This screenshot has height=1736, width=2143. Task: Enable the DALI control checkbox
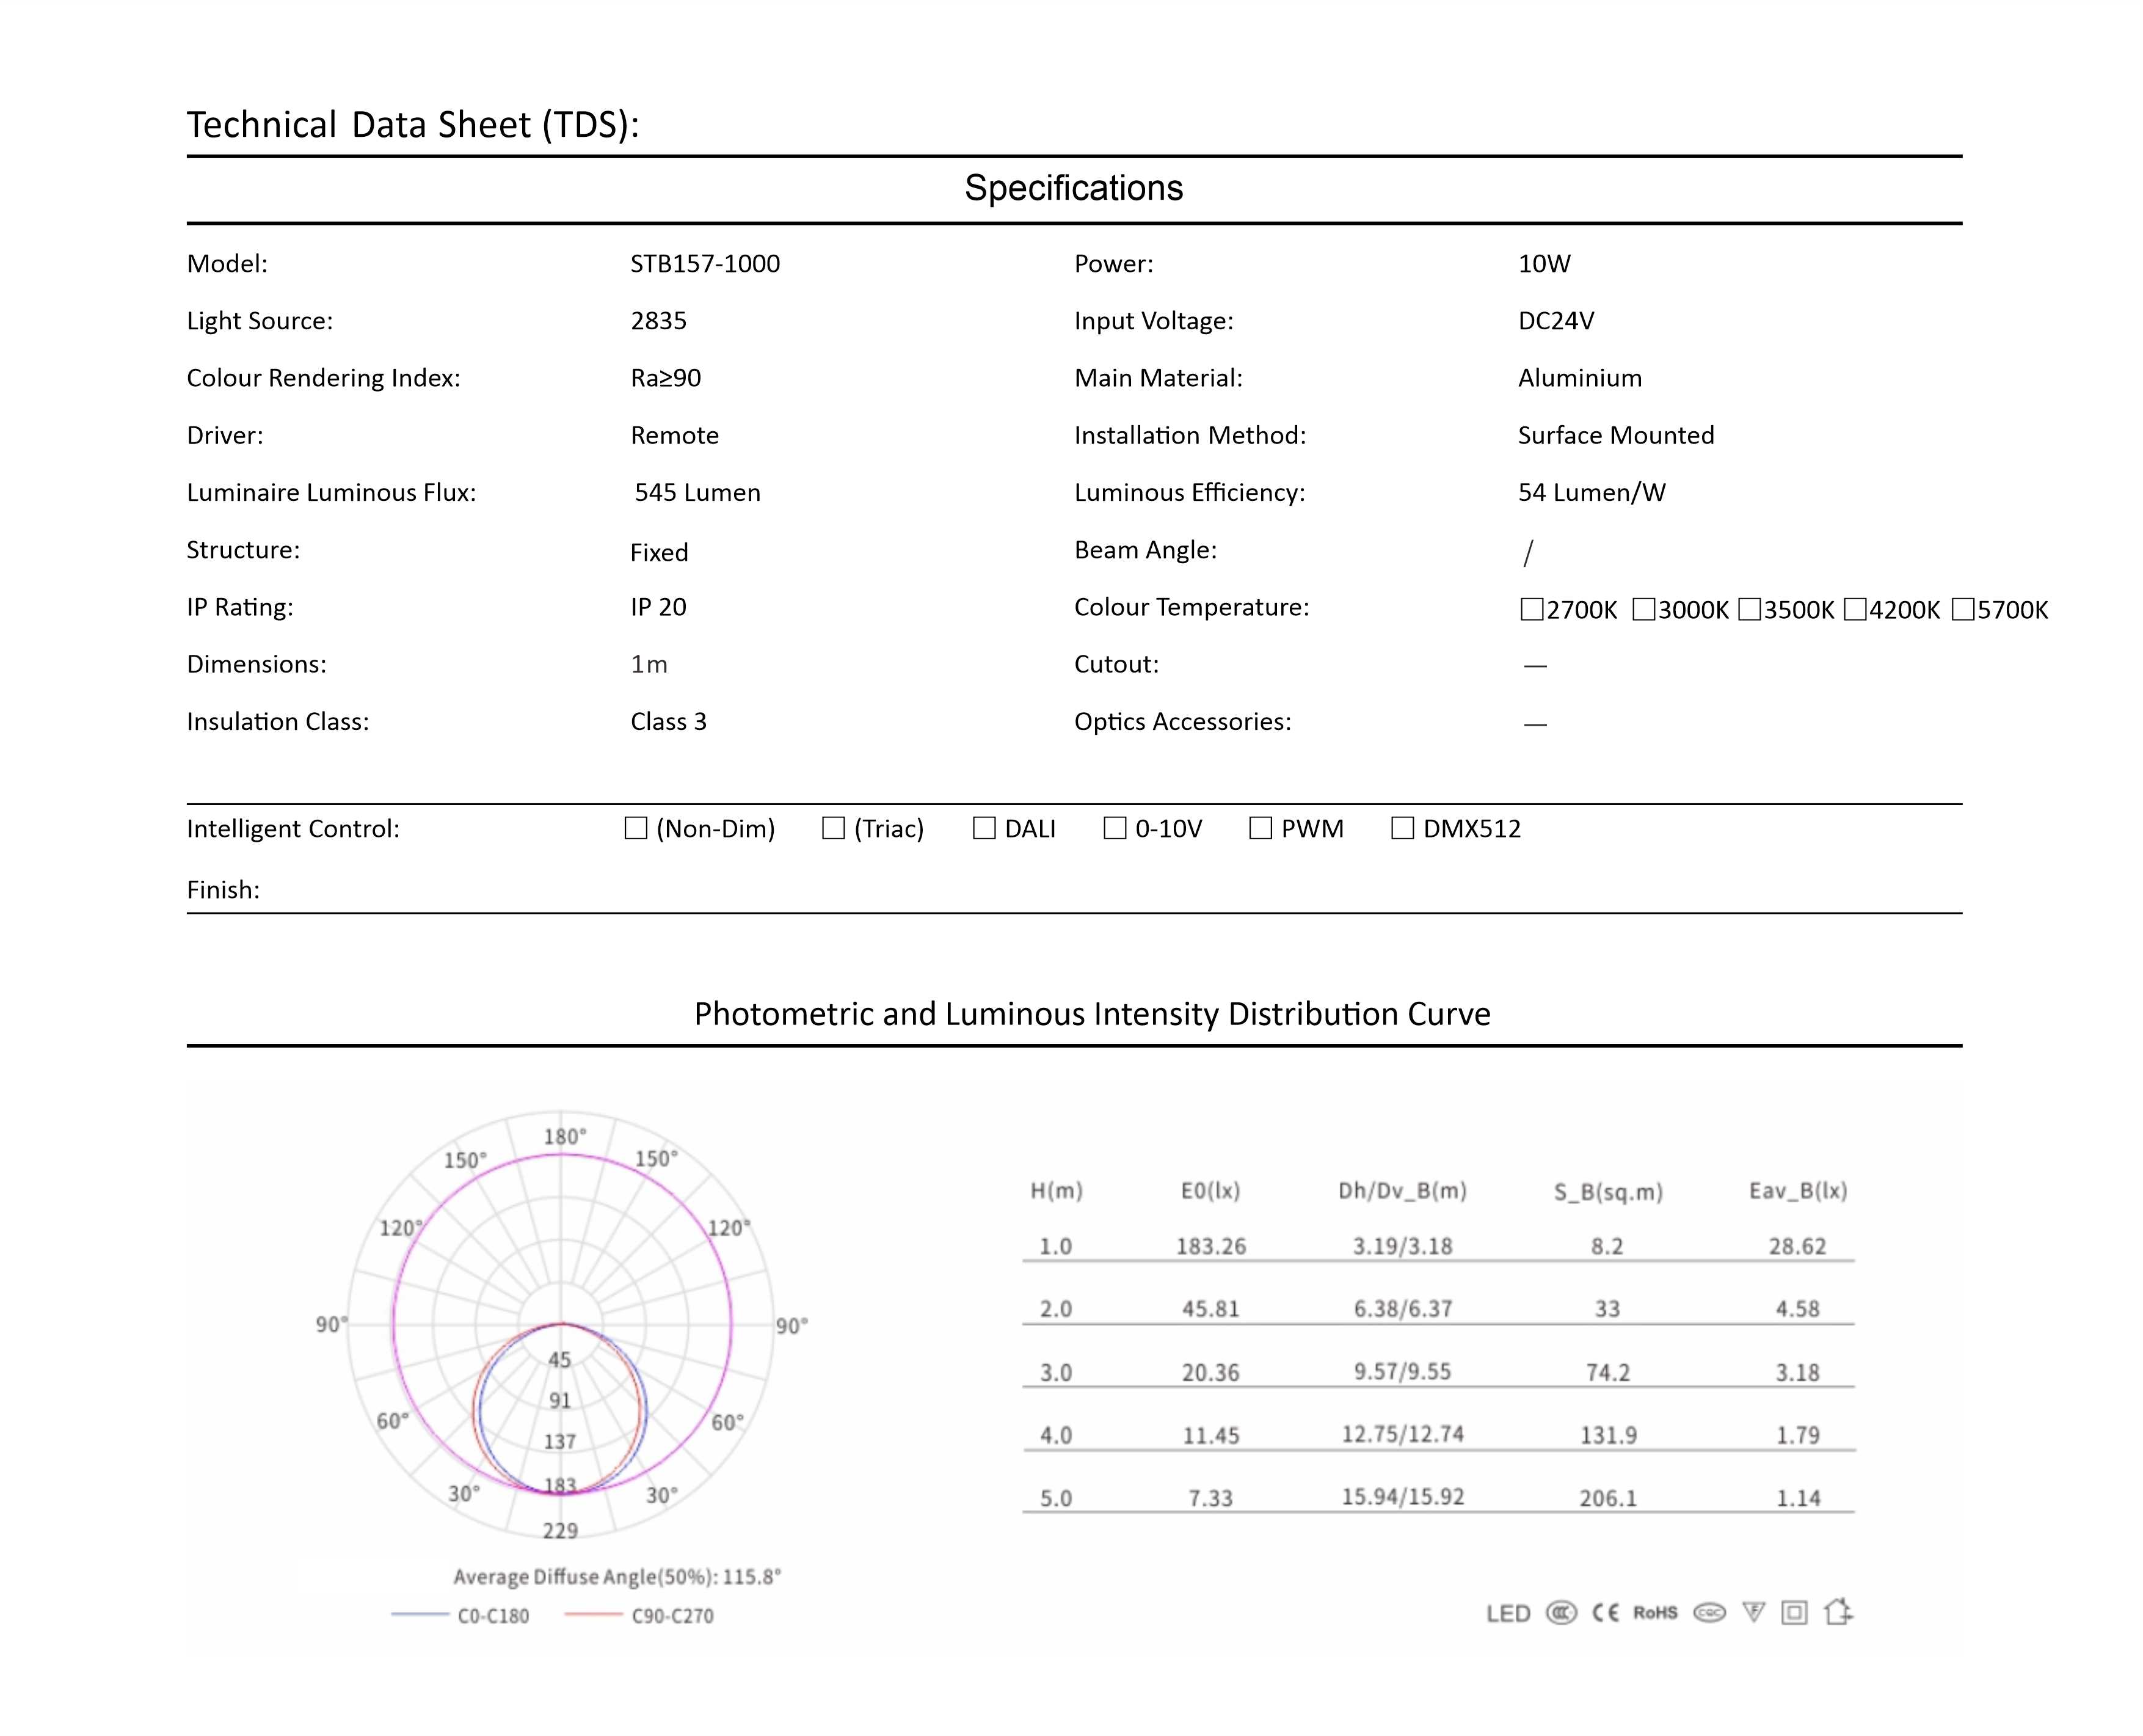[984, 828]
